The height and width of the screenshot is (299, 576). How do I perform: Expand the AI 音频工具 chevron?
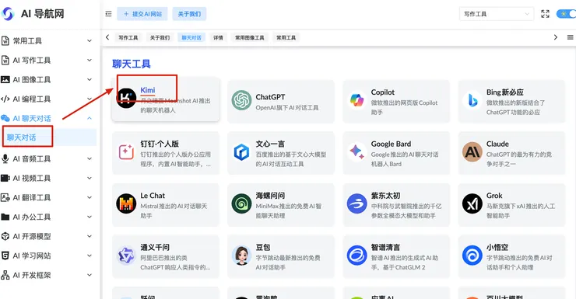(90, 158)
